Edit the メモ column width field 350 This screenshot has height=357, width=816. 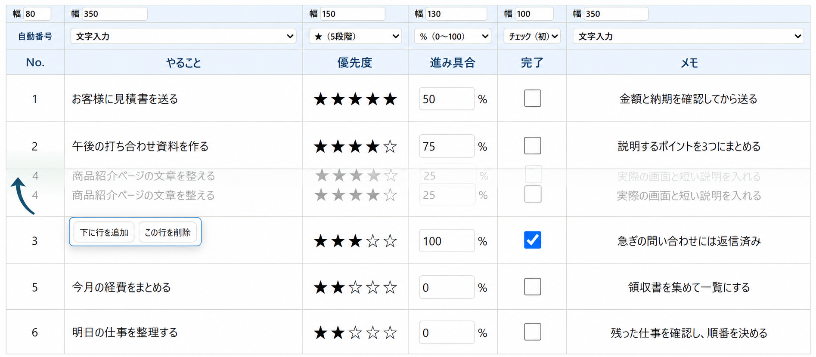616,14
